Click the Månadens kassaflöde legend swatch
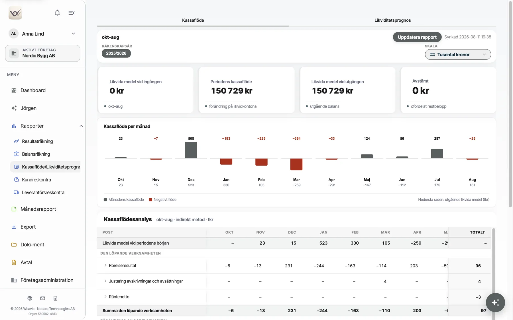The width and height of the screenshot is (513, 320). pyautogui.click(x=105, y=200)
